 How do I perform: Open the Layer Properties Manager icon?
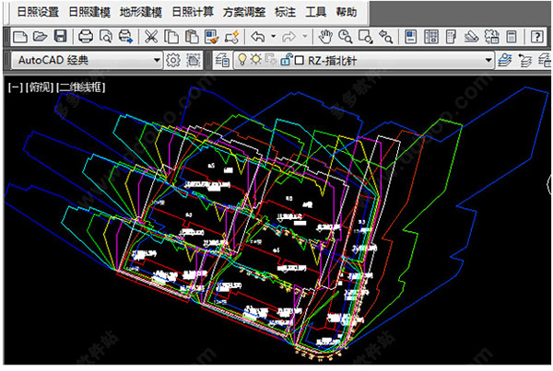pos(221,60)
